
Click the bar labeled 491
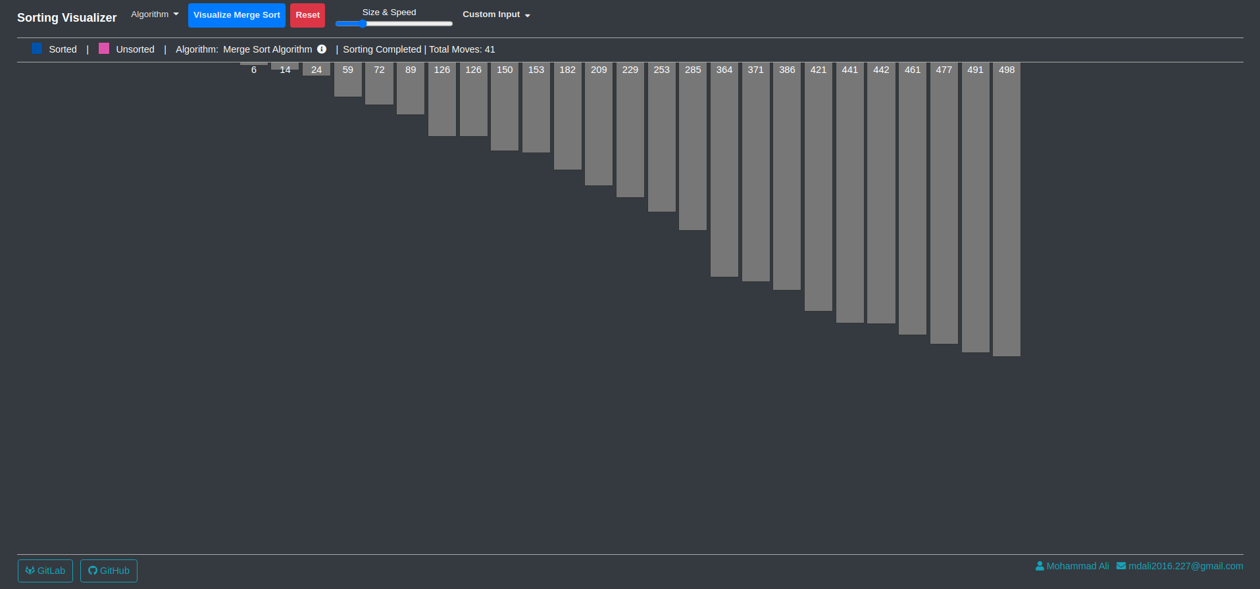coord(976,208)
